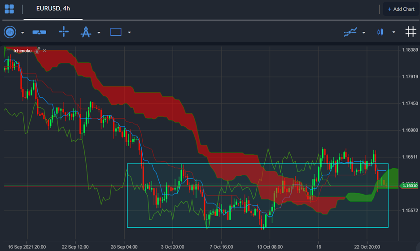Image resolution: width=420 pixels, height=251 pixels.
Task: Expand the chart type dropdown arrow
Action: [x=394, y=32]
